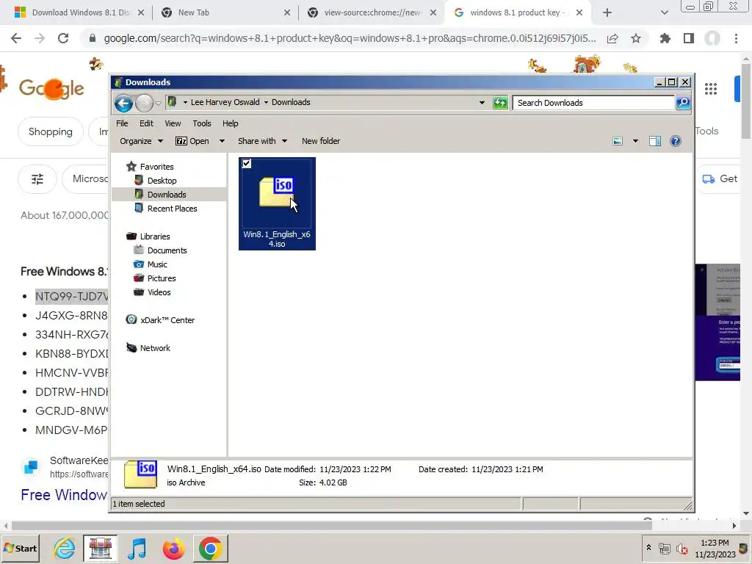Open the File menu
752x564 pixels.
tap(122, 123)
